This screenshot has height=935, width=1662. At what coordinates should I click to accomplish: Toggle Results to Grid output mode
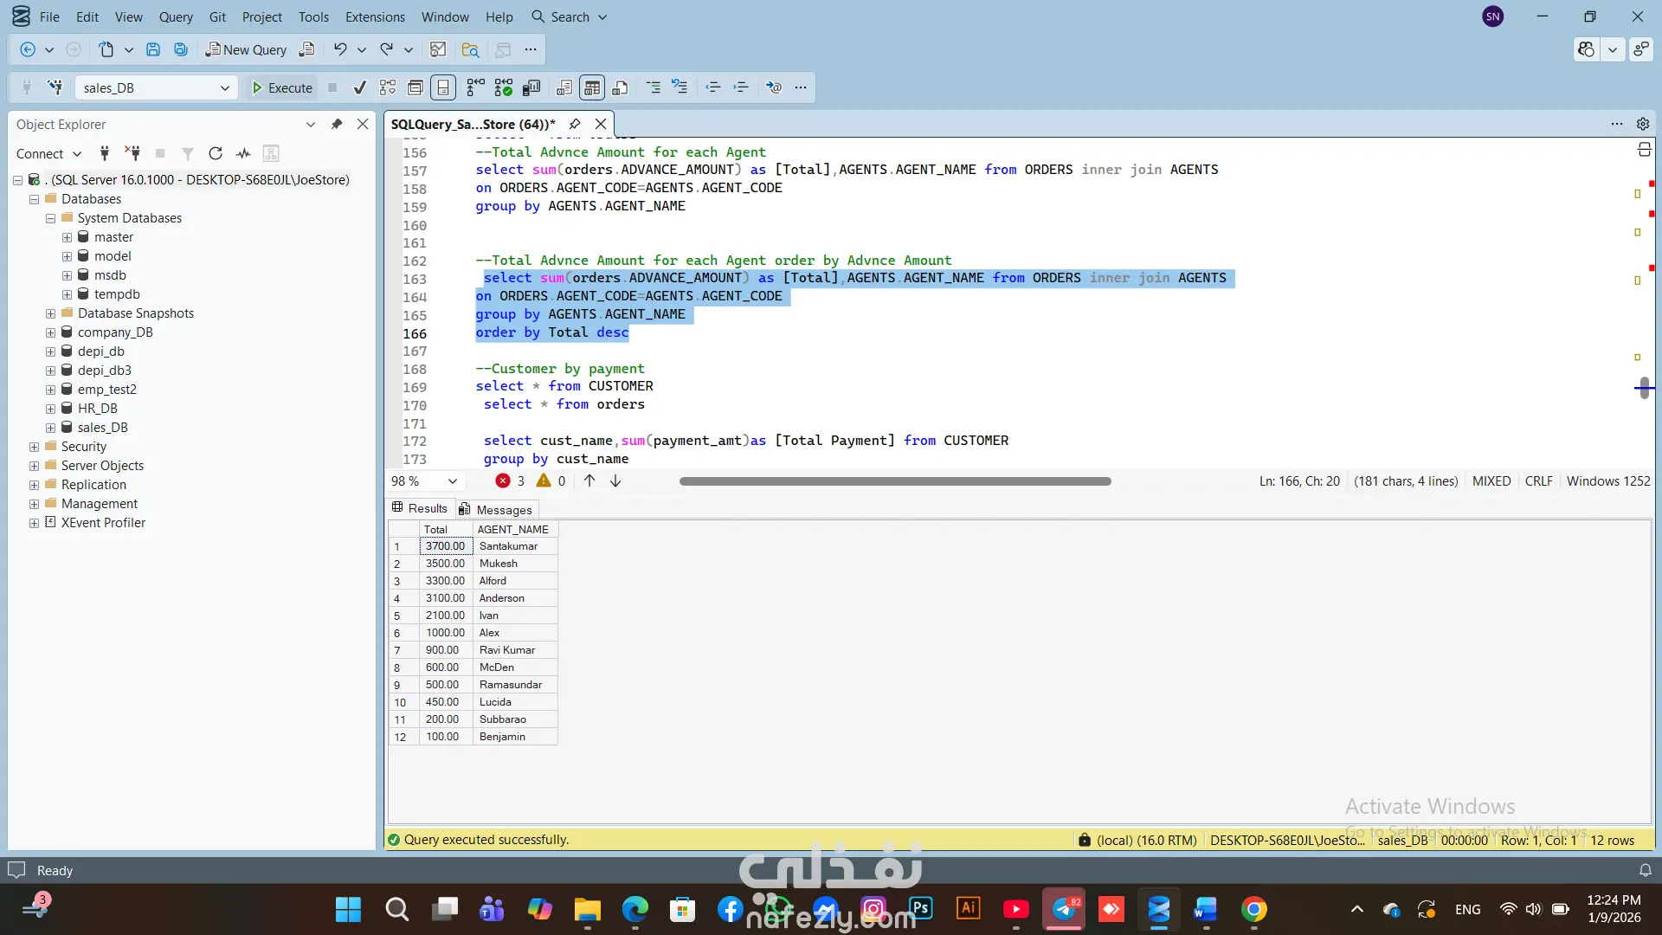coord(592,87)
